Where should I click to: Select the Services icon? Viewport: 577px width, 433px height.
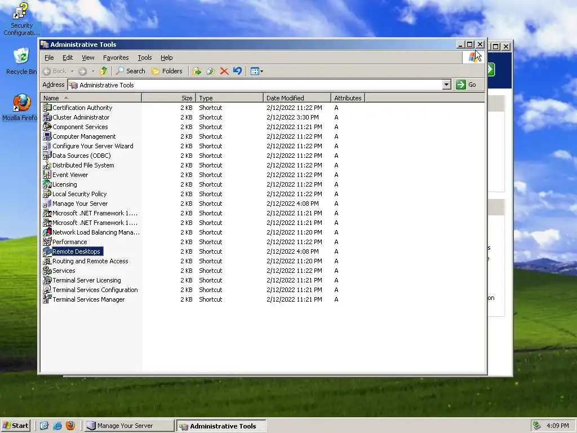pos(47,270)
